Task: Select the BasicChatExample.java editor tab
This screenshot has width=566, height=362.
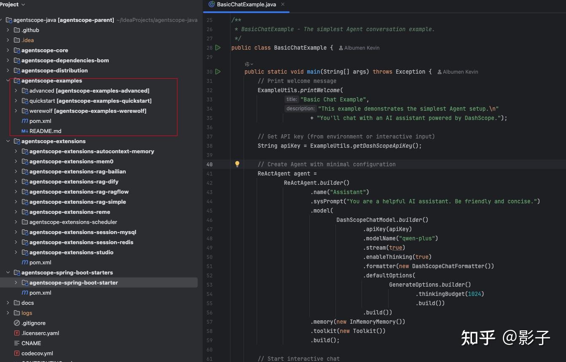Action: (246, 5)
